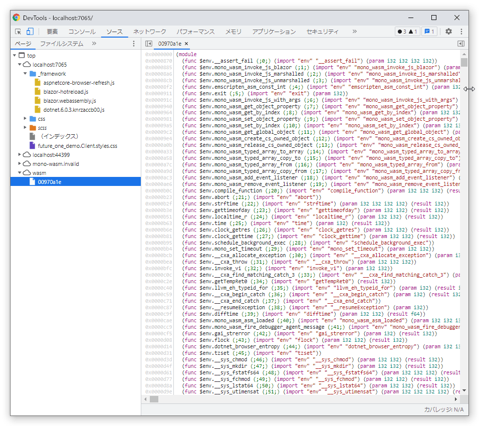
Task: Collapse the top tree node
Action: 15,55
